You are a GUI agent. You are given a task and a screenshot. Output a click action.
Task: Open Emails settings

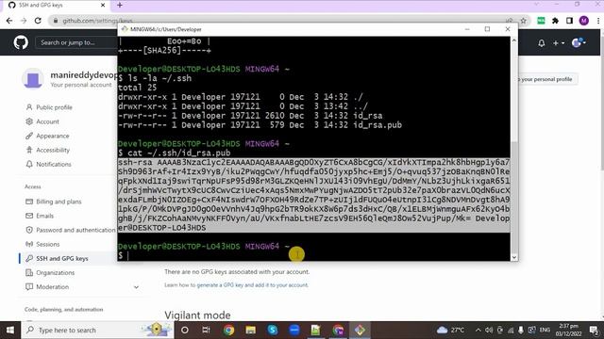44,216
